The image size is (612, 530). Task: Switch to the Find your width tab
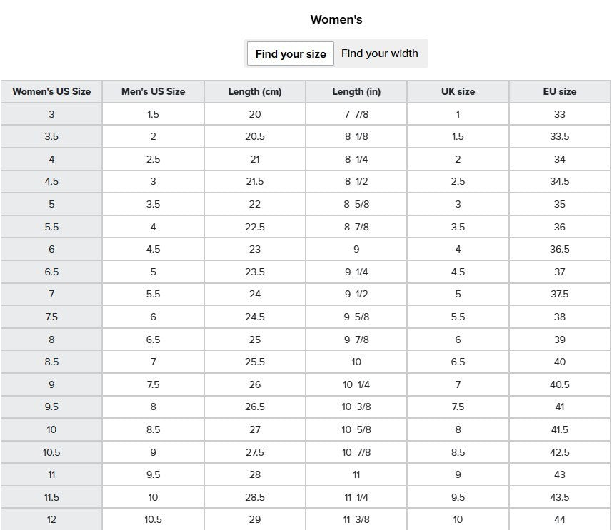click(x=379, y=53)
